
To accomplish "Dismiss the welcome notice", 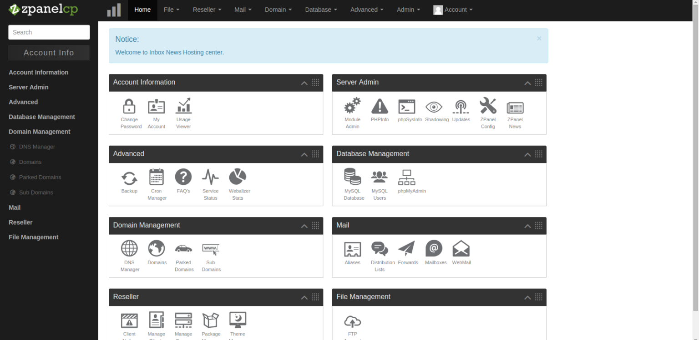I will tap(539, 38).
